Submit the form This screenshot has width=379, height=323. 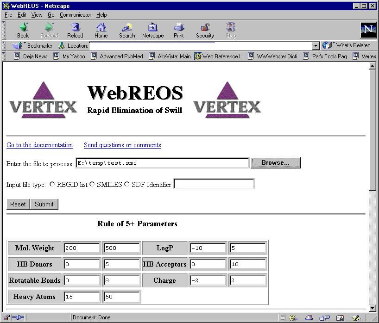(44, 204)
